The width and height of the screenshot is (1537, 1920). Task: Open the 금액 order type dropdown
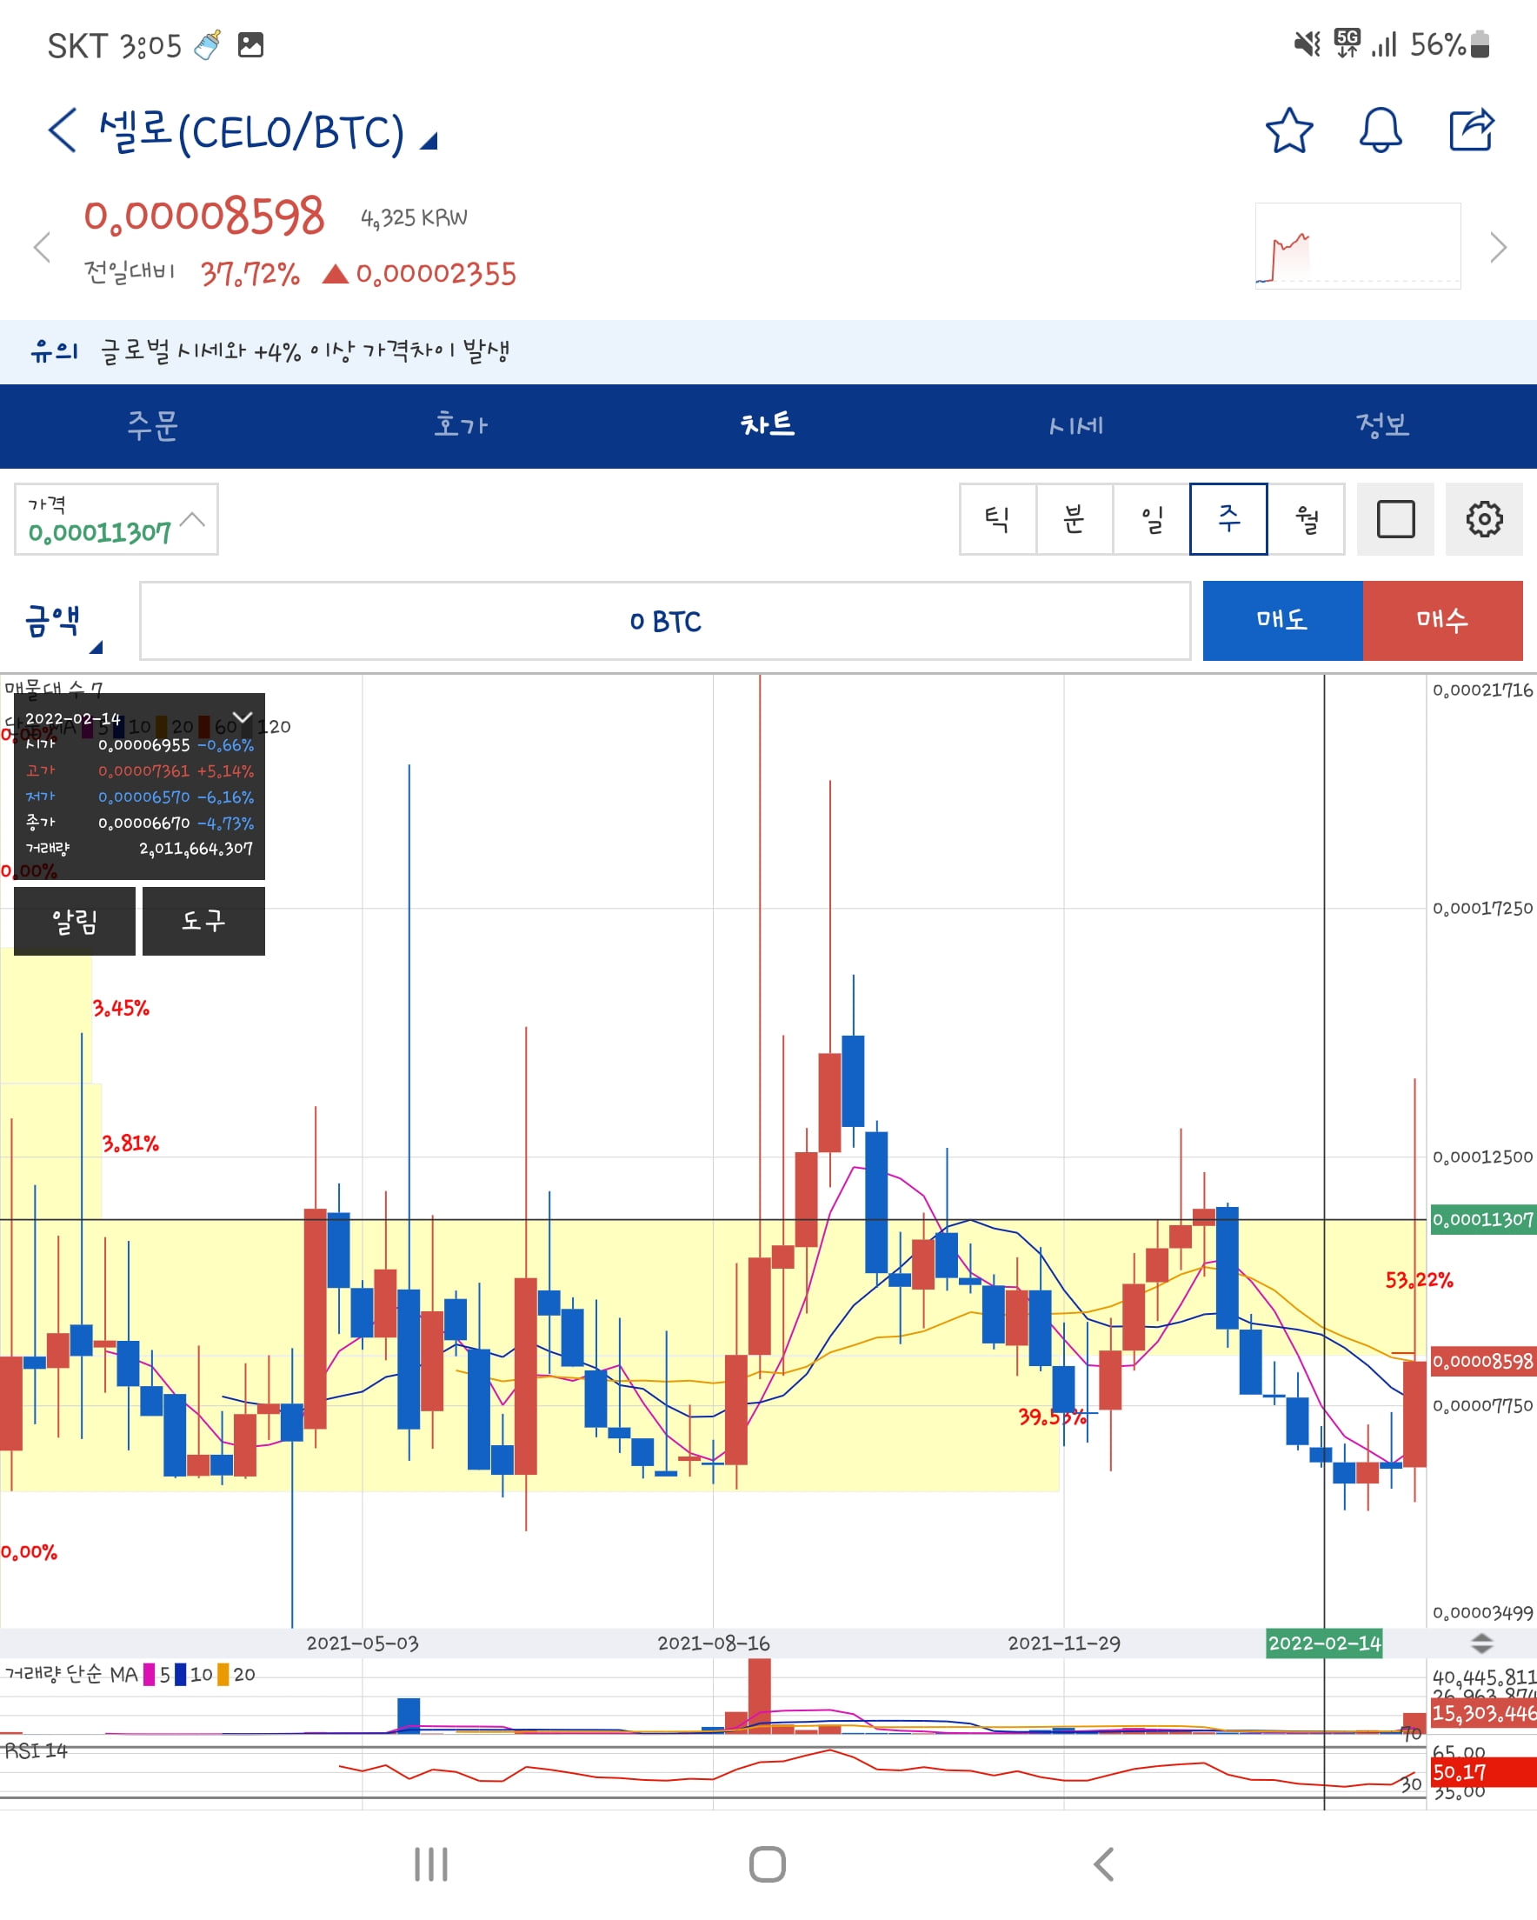coord(64,623)
